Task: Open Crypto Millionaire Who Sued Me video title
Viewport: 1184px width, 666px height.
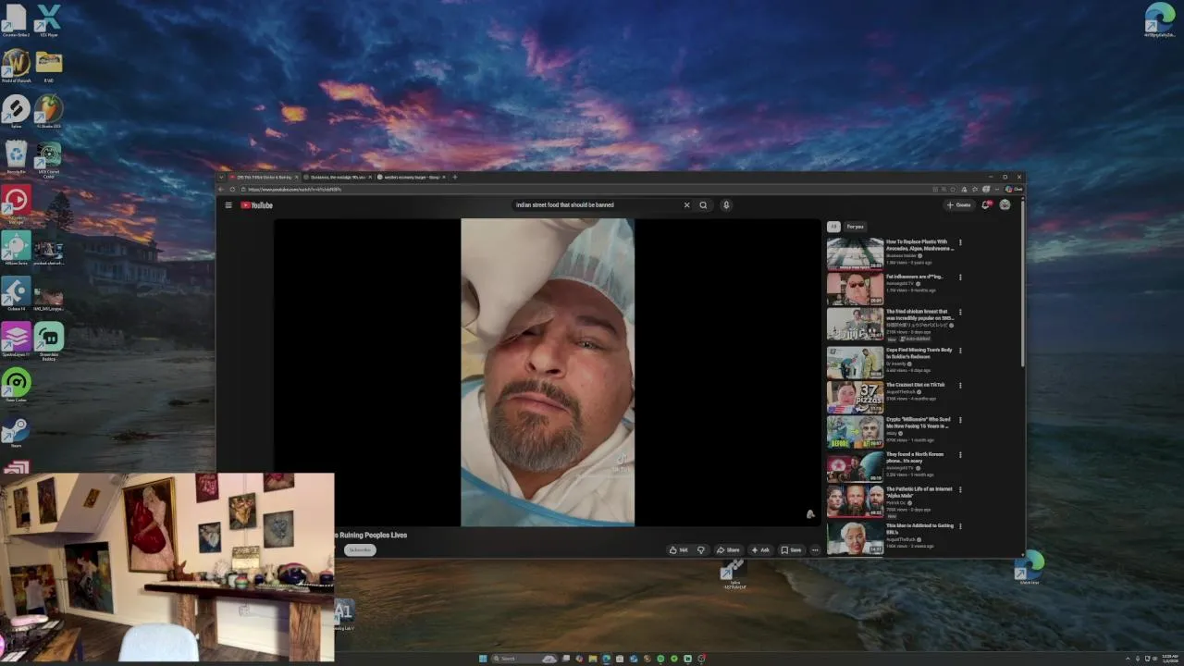Action: pyautogui.click(x=919, y=422)
